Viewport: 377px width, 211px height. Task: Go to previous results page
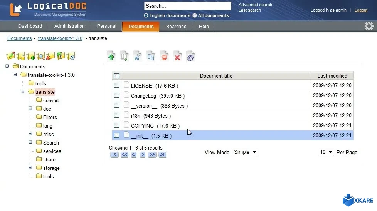tap(134, 155)
